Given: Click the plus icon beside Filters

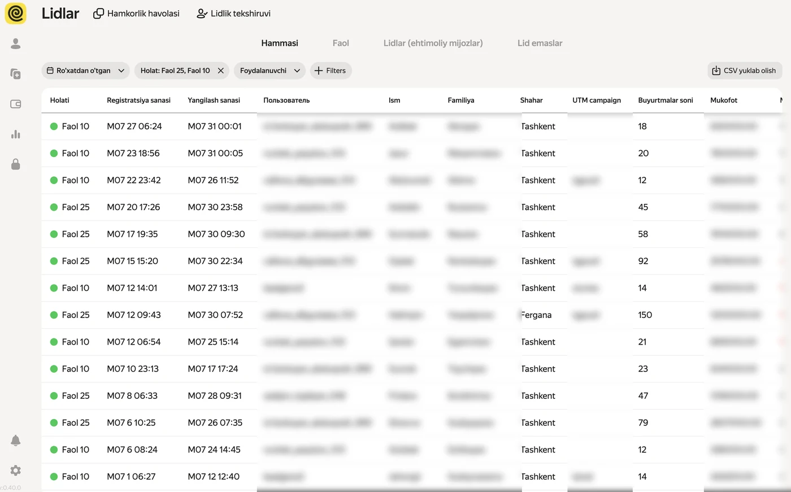Looking at the screenshot, I should coord(319,71).
